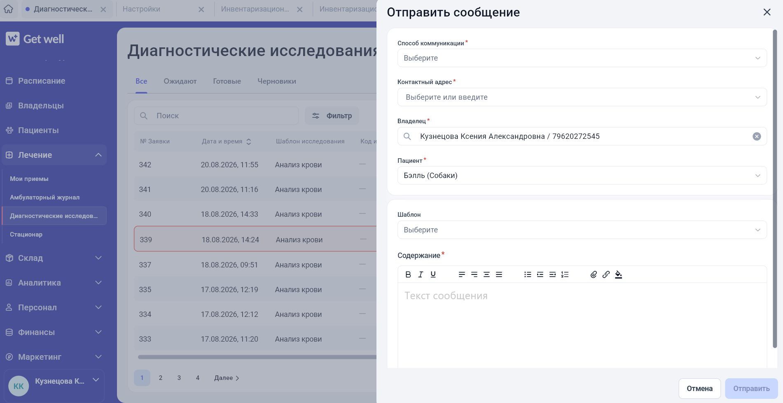The width and height of the screenshot is (783, 403).
Task: Apply italic formatting in message editor
Action: click(421, 274)
